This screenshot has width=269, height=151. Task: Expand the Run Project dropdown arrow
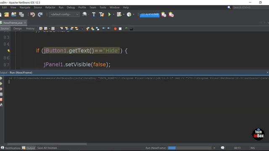pos(113,15)
